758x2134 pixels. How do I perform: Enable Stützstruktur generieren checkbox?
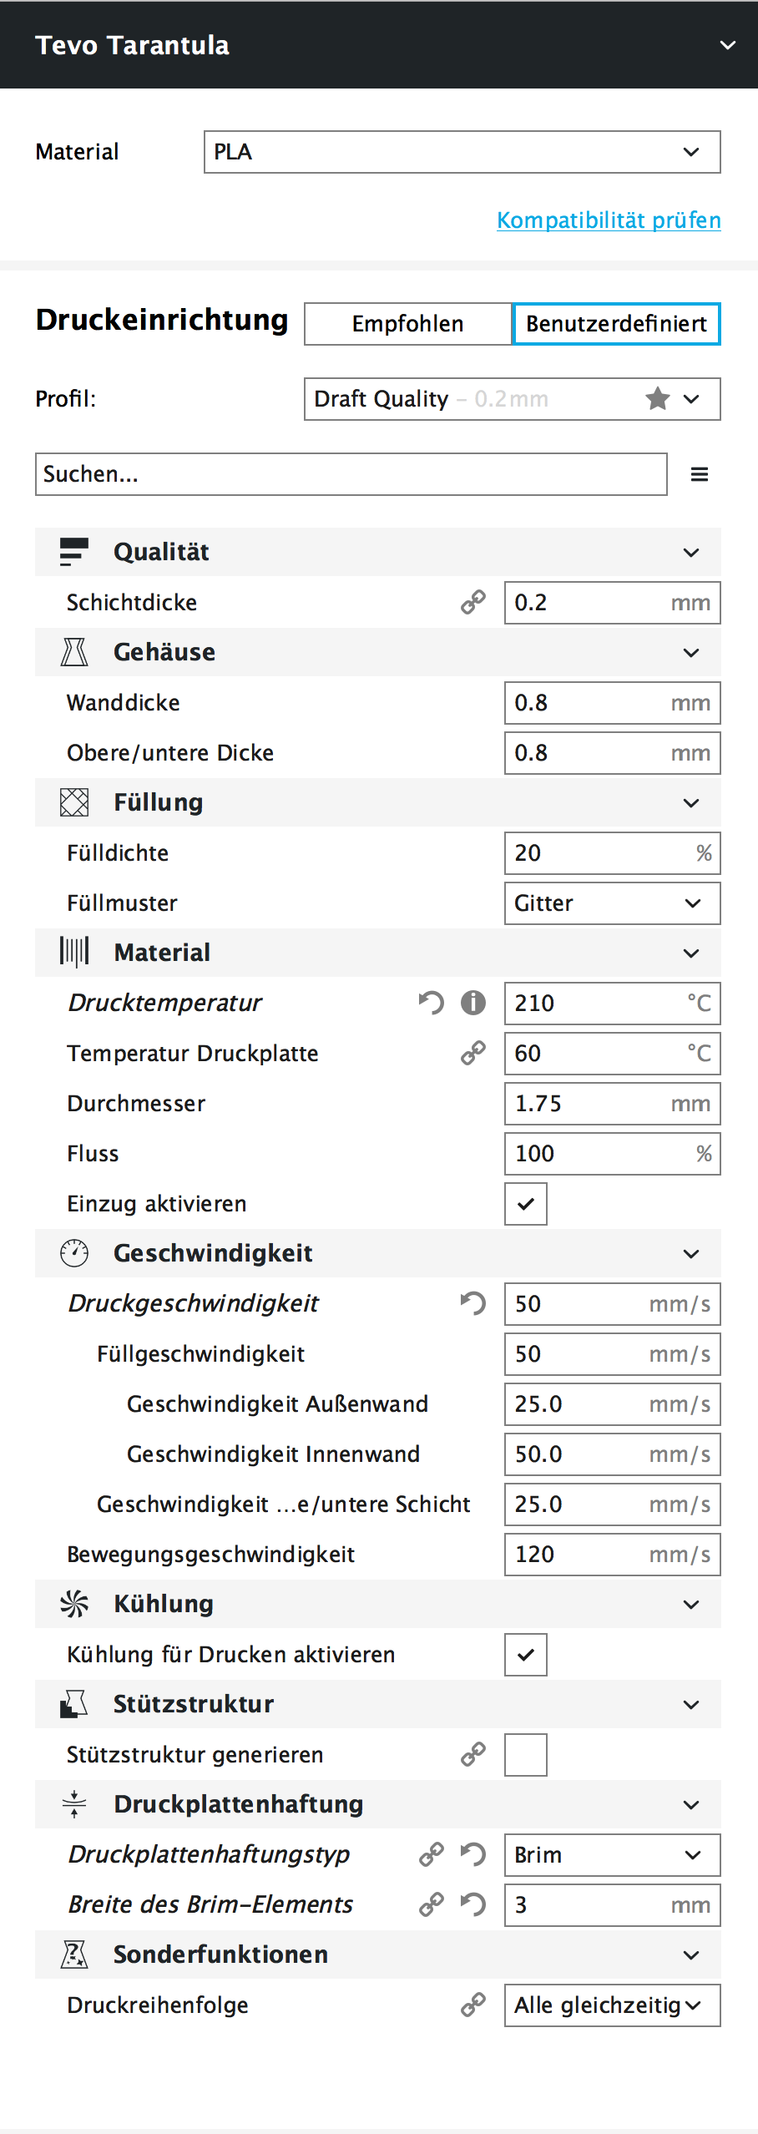(526, 1755)
